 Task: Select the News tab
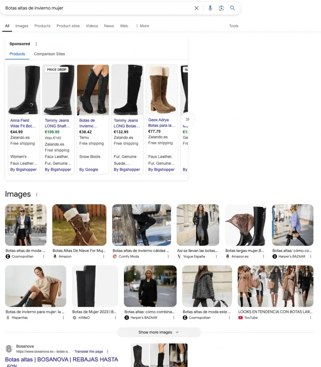[x=109, y=26]
